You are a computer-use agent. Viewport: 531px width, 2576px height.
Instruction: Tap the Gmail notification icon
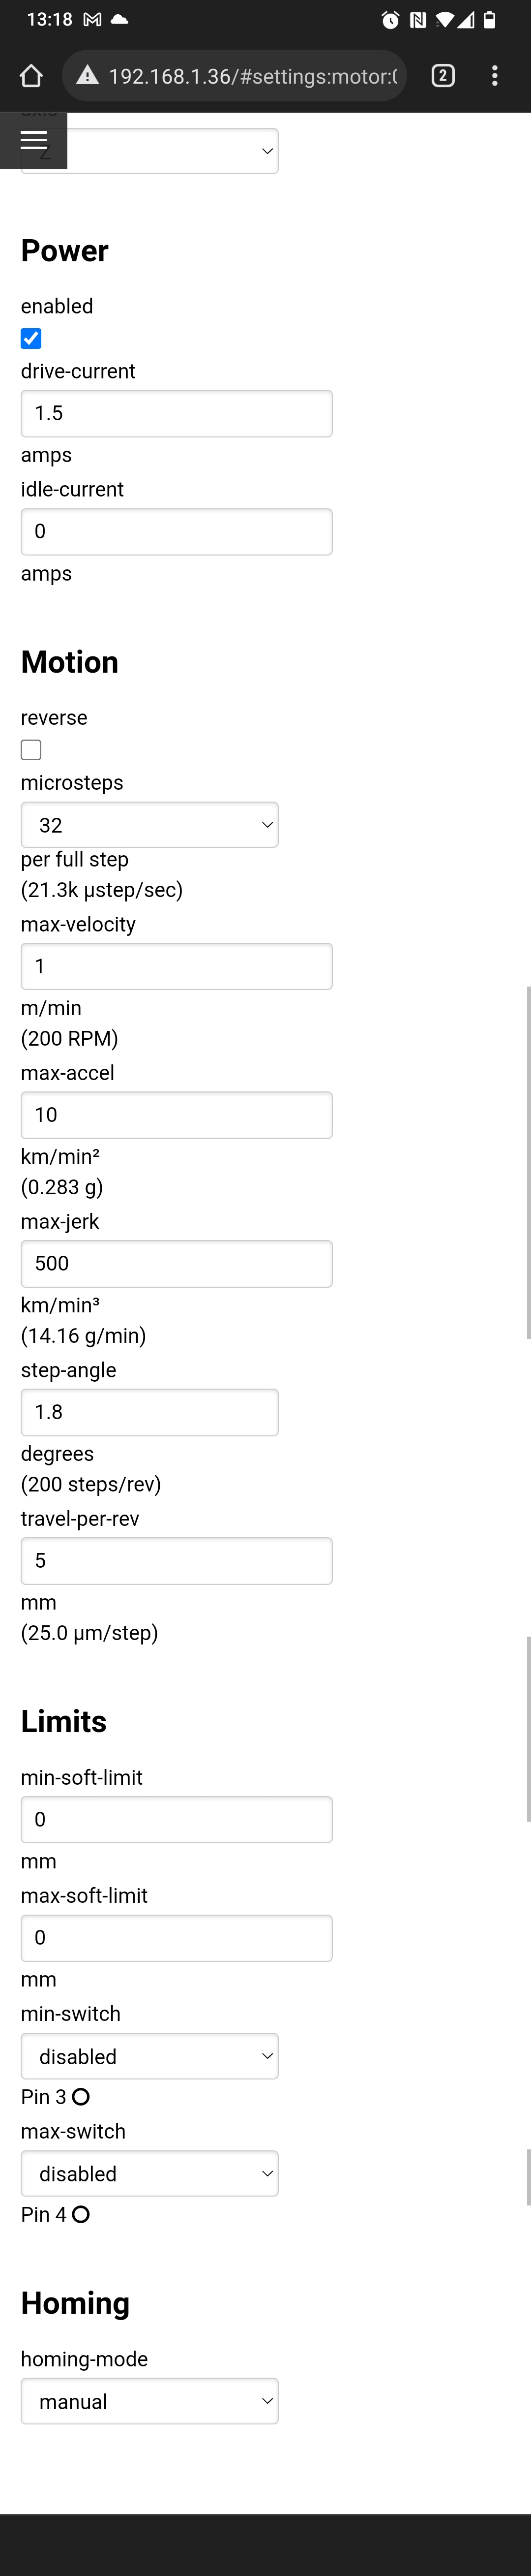pos(92,20)
